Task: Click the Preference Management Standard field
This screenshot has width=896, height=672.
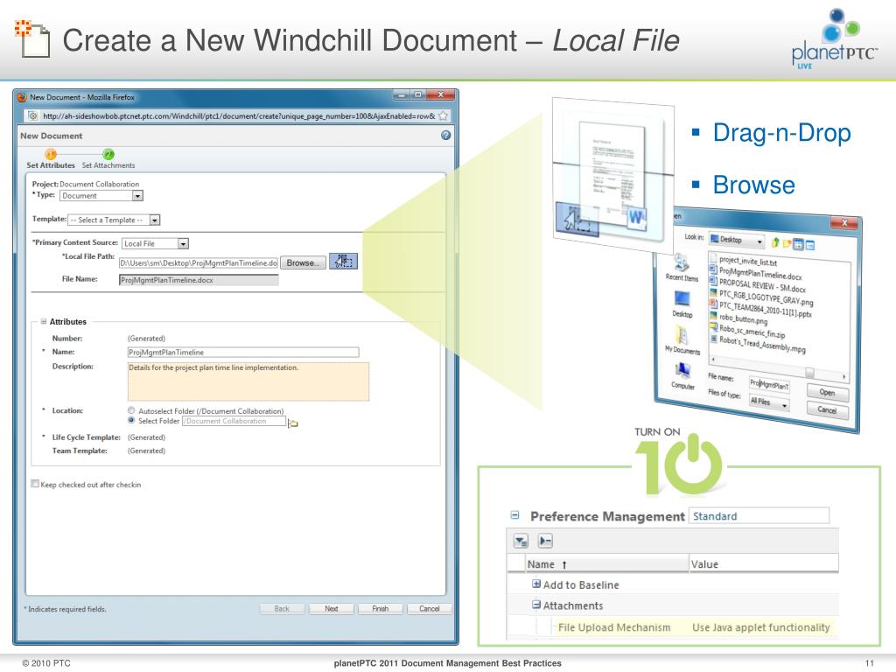Action: click(759, 516)
